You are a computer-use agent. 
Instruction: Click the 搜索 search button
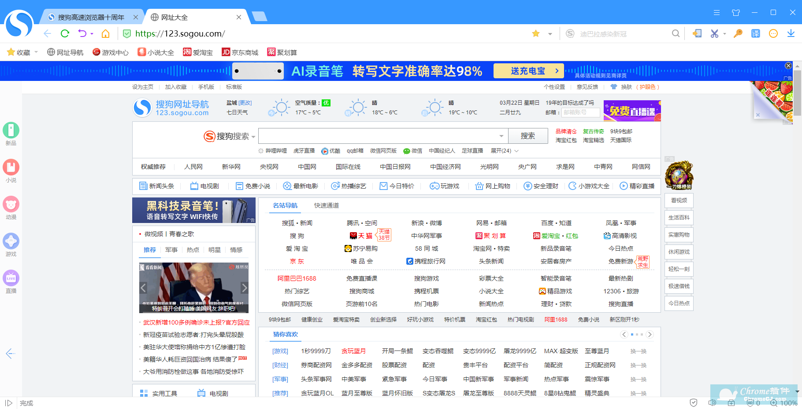click(x=528, y=136)
